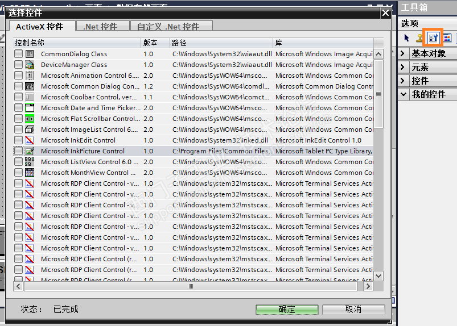This screenshot has width=457, height=326.
Task: Check Microsoft ListView Control 6.0 checkbox
Action: pyautogui.click(x=18, y=162)
